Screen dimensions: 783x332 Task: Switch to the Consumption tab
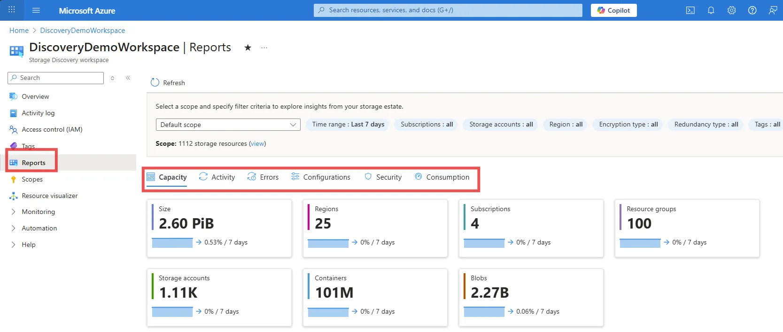442,177
